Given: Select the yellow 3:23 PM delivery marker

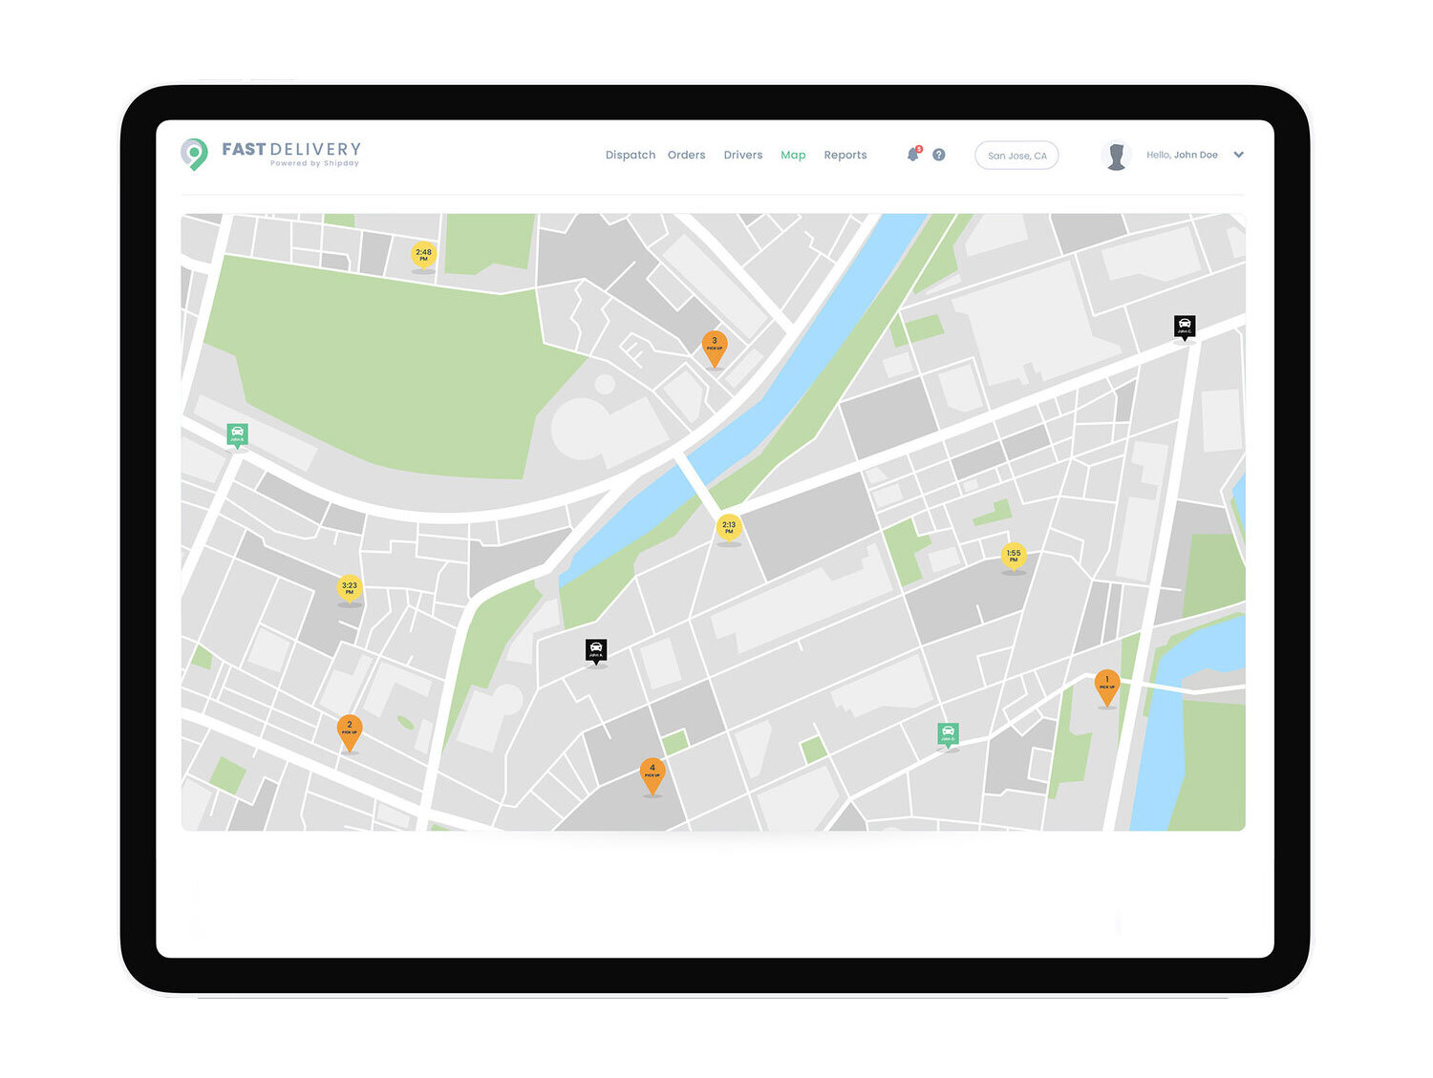Looking at the screenshot, I should pyautogui.click(x=350, y=588).
